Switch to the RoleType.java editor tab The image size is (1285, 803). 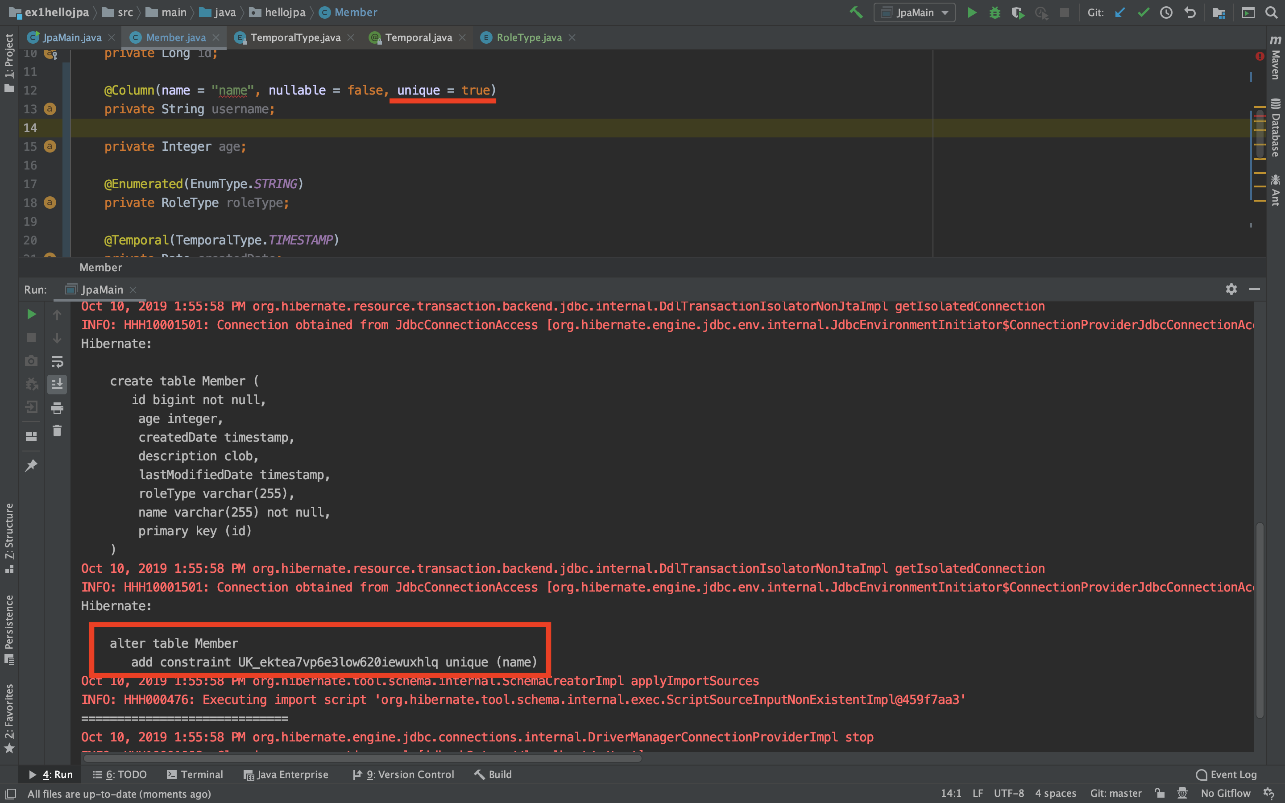pos(528,38)
